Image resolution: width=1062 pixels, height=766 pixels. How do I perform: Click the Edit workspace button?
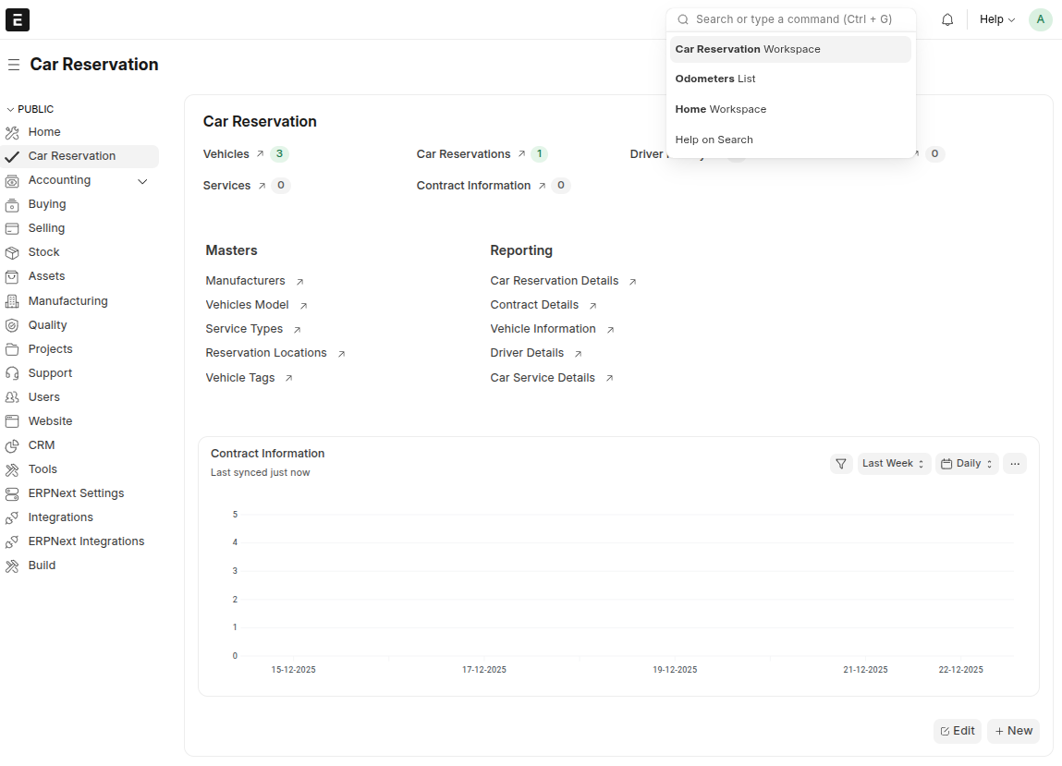coord(957,732)
